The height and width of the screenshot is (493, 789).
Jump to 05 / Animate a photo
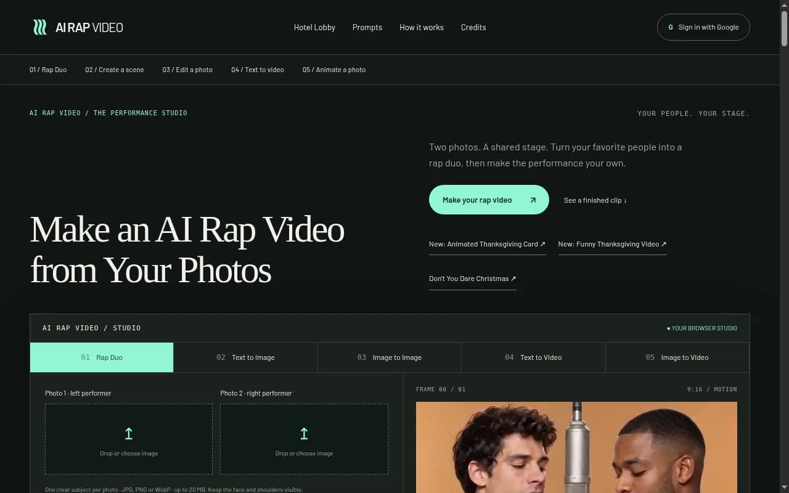pos(334,70)
